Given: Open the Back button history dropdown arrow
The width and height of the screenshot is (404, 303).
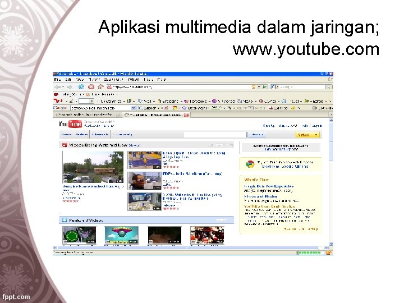Looking at the screenshot, I should [63, 87].
